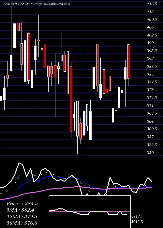Screen dimensions: 163x228
Task: Click the 367.5 price axis label
Action: click(x=152, y=113)
